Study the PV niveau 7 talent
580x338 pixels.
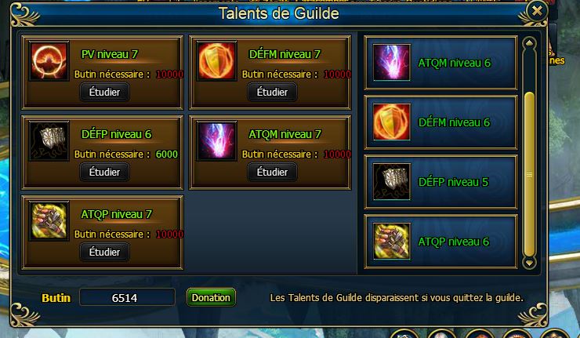pyautogui.click(x=105, y=92)
